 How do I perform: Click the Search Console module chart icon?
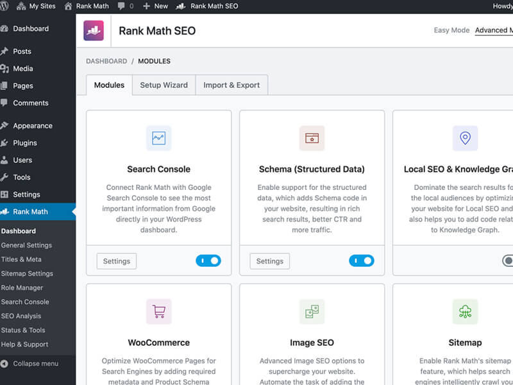tap(158, 138)
